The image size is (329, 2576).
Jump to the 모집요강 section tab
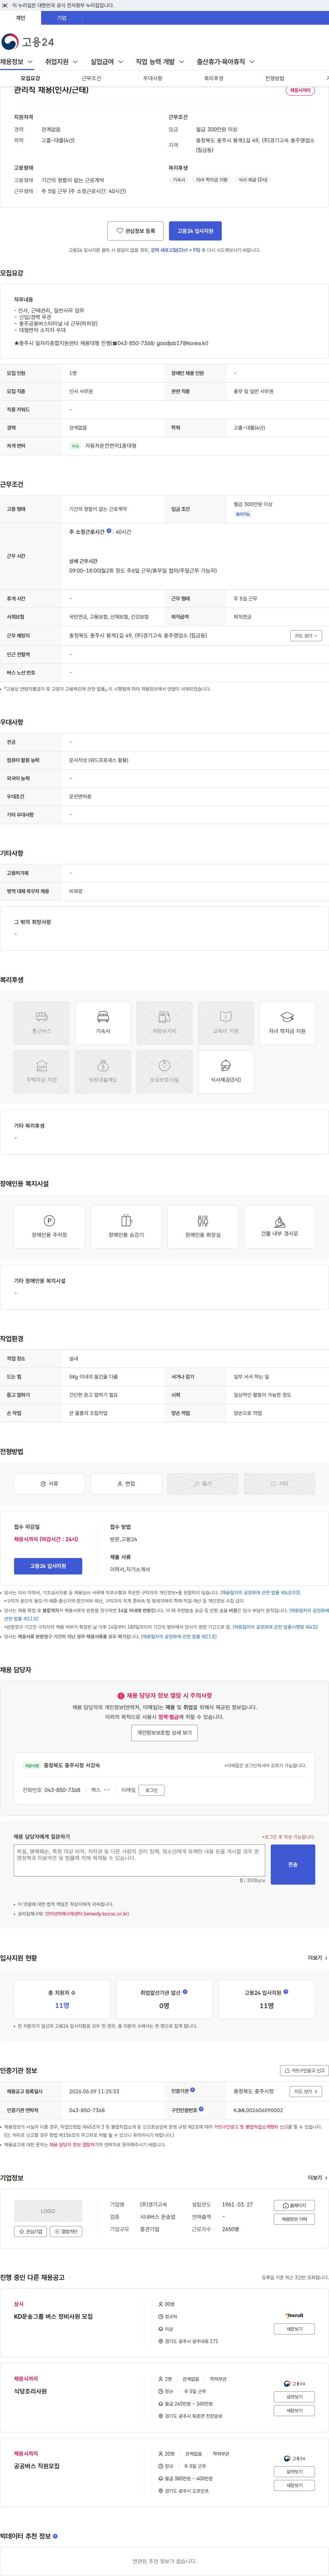30,78
